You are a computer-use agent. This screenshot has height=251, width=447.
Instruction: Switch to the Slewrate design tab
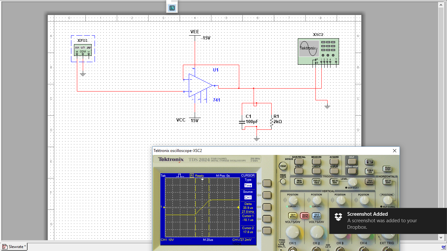(14, 247)
